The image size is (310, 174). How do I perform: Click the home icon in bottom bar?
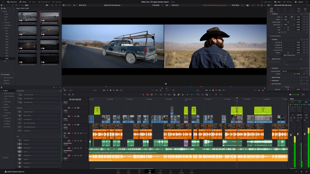click(301, 172)
